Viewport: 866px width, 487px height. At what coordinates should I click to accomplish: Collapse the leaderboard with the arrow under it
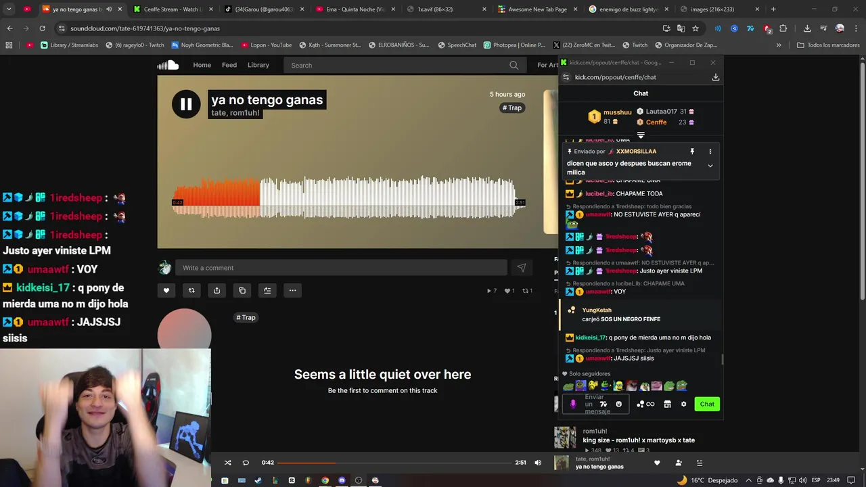[641, 135]
